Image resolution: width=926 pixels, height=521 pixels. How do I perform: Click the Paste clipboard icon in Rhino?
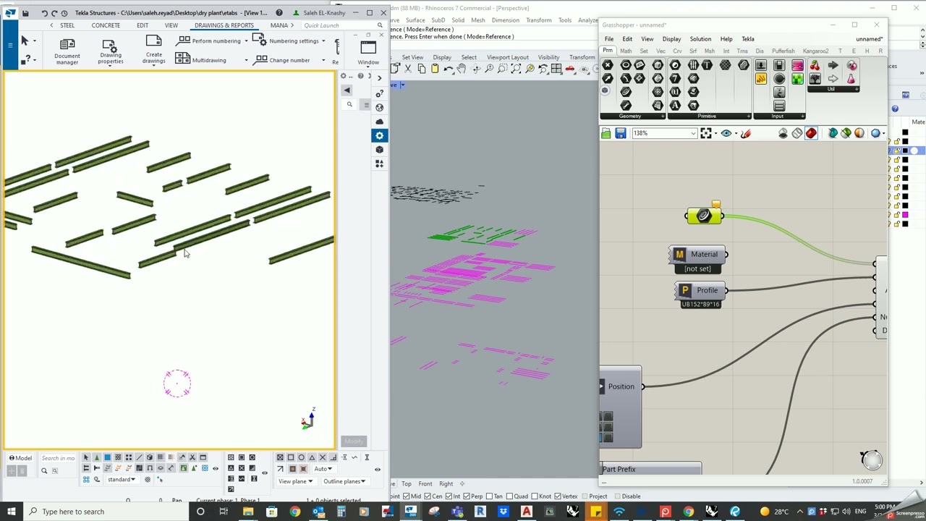coord(434,69)
